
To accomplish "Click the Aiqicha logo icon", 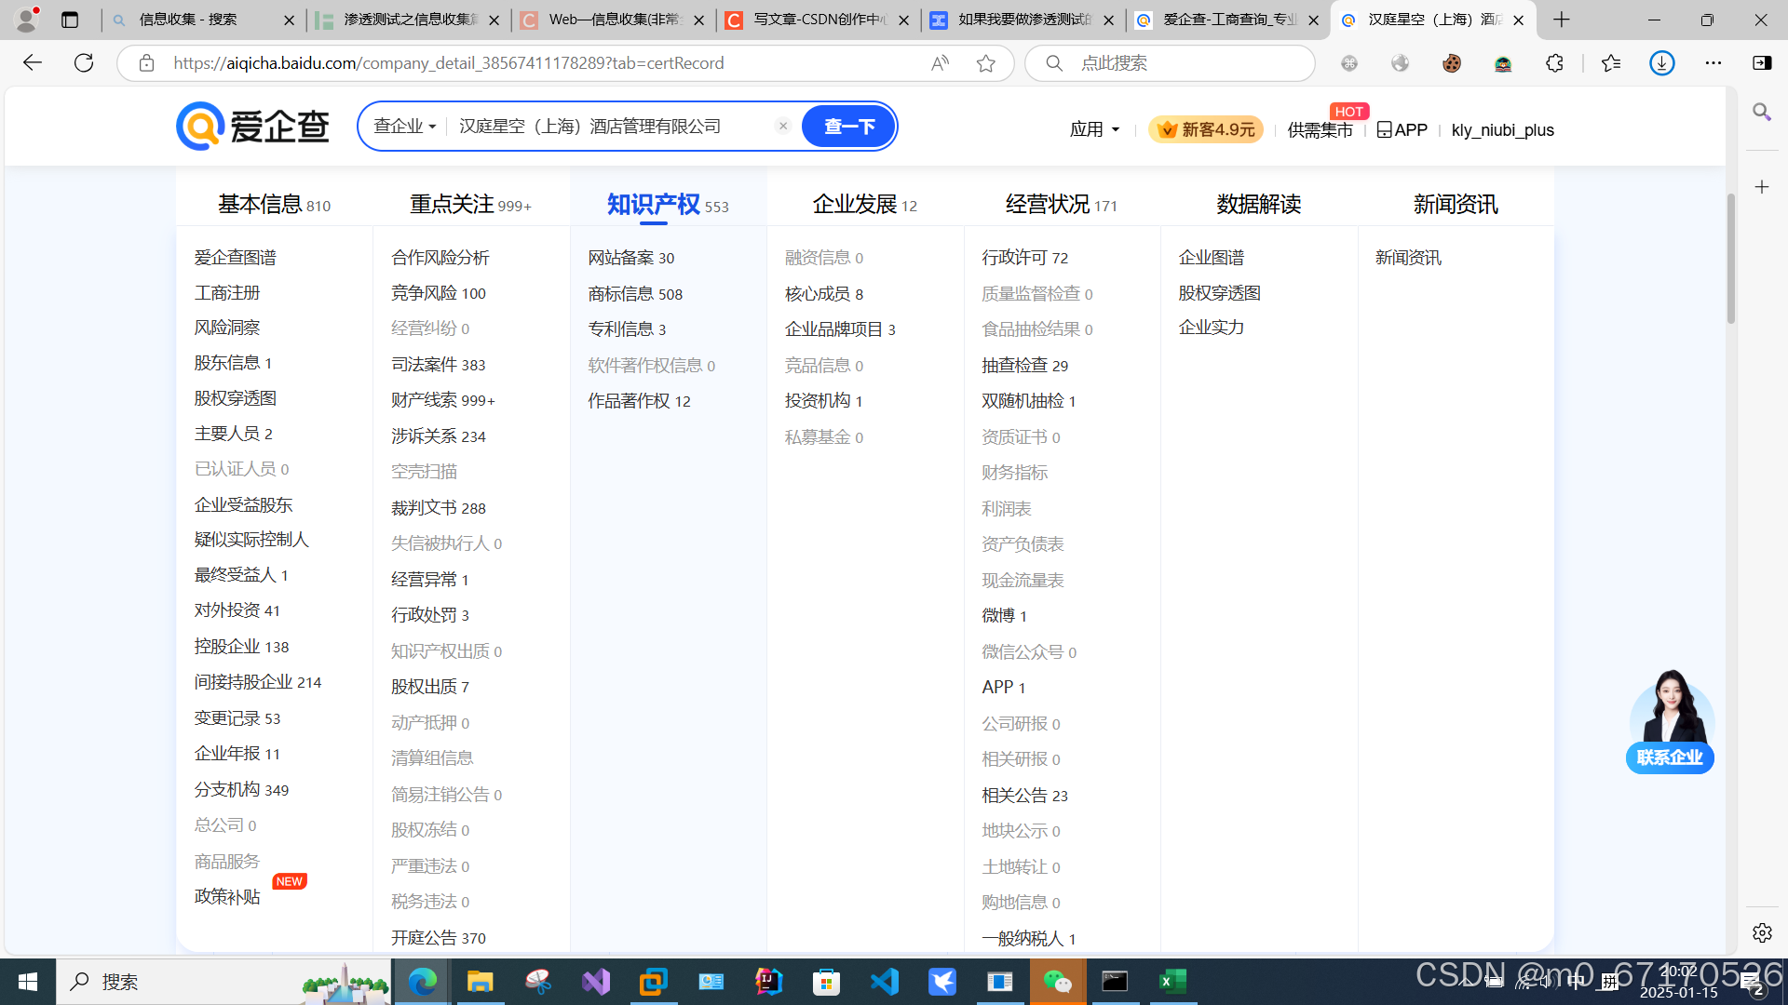I will coord(200,126).
